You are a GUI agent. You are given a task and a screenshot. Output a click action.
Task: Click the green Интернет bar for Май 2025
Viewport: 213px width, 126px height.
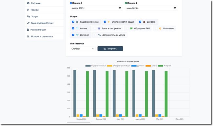(166, 94)
